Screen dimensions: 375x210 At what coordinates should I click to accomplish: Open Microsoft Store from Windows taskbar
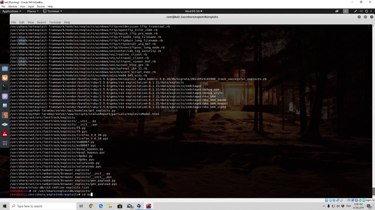(x=120, y=206)
